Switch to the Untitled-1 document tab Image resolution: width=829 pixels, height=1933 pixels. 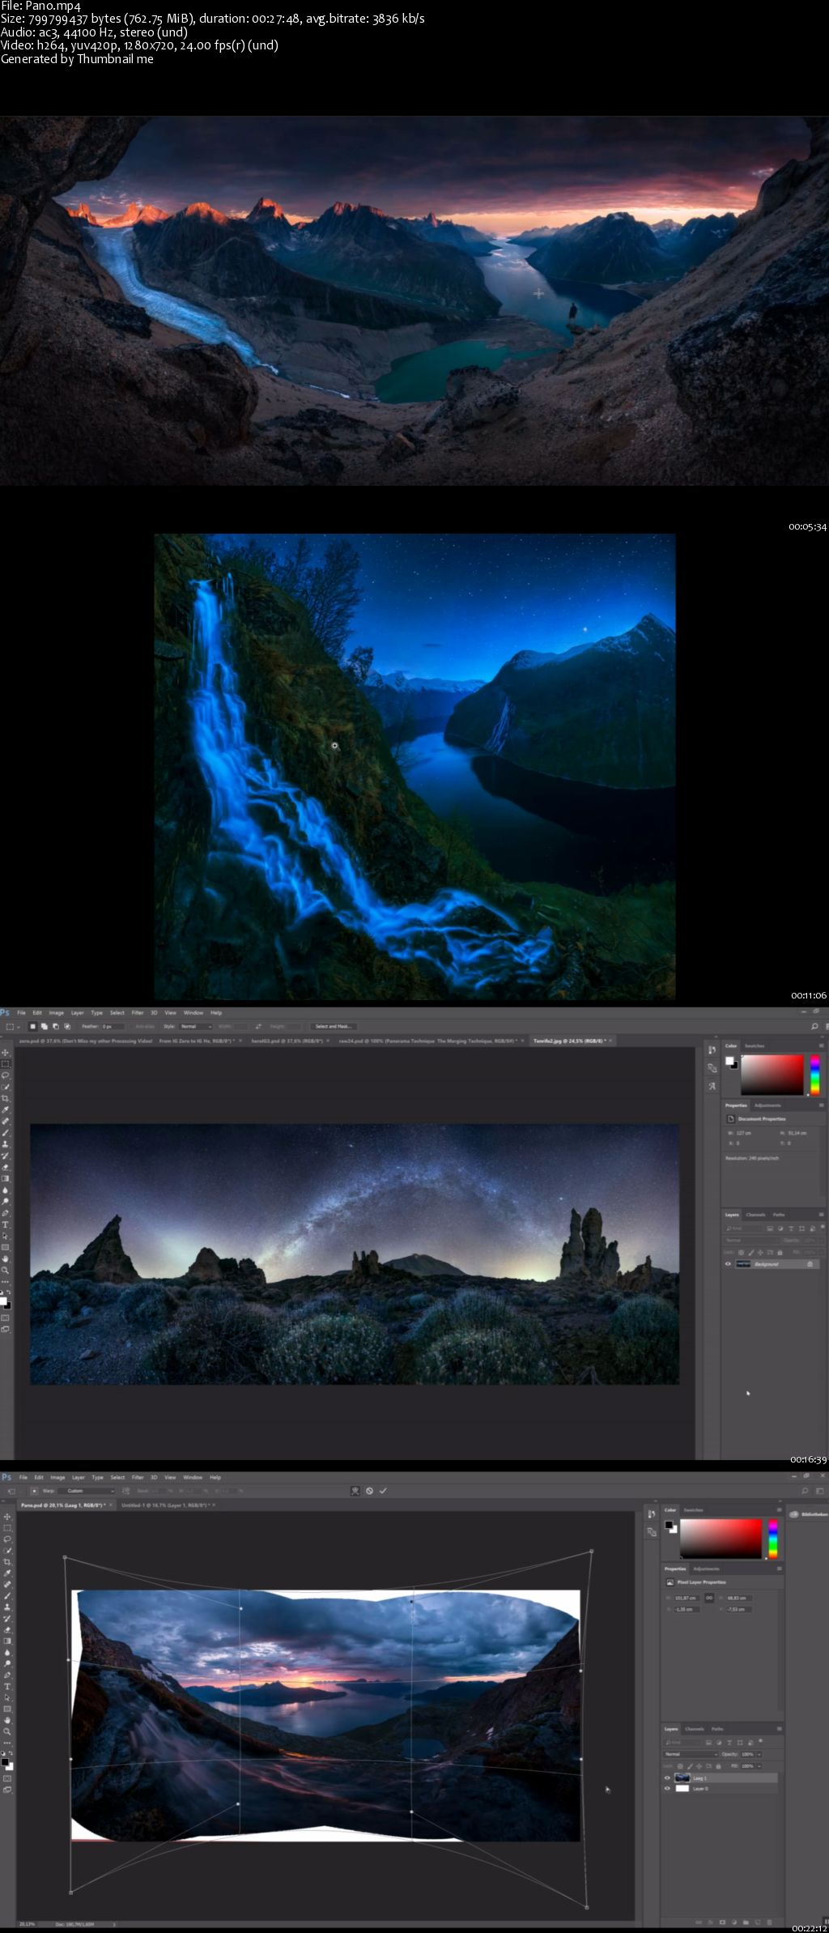click(x=164, y=1505)
